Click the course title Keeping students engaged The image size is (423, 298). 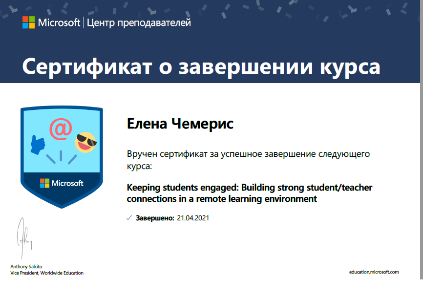(249, 193)
